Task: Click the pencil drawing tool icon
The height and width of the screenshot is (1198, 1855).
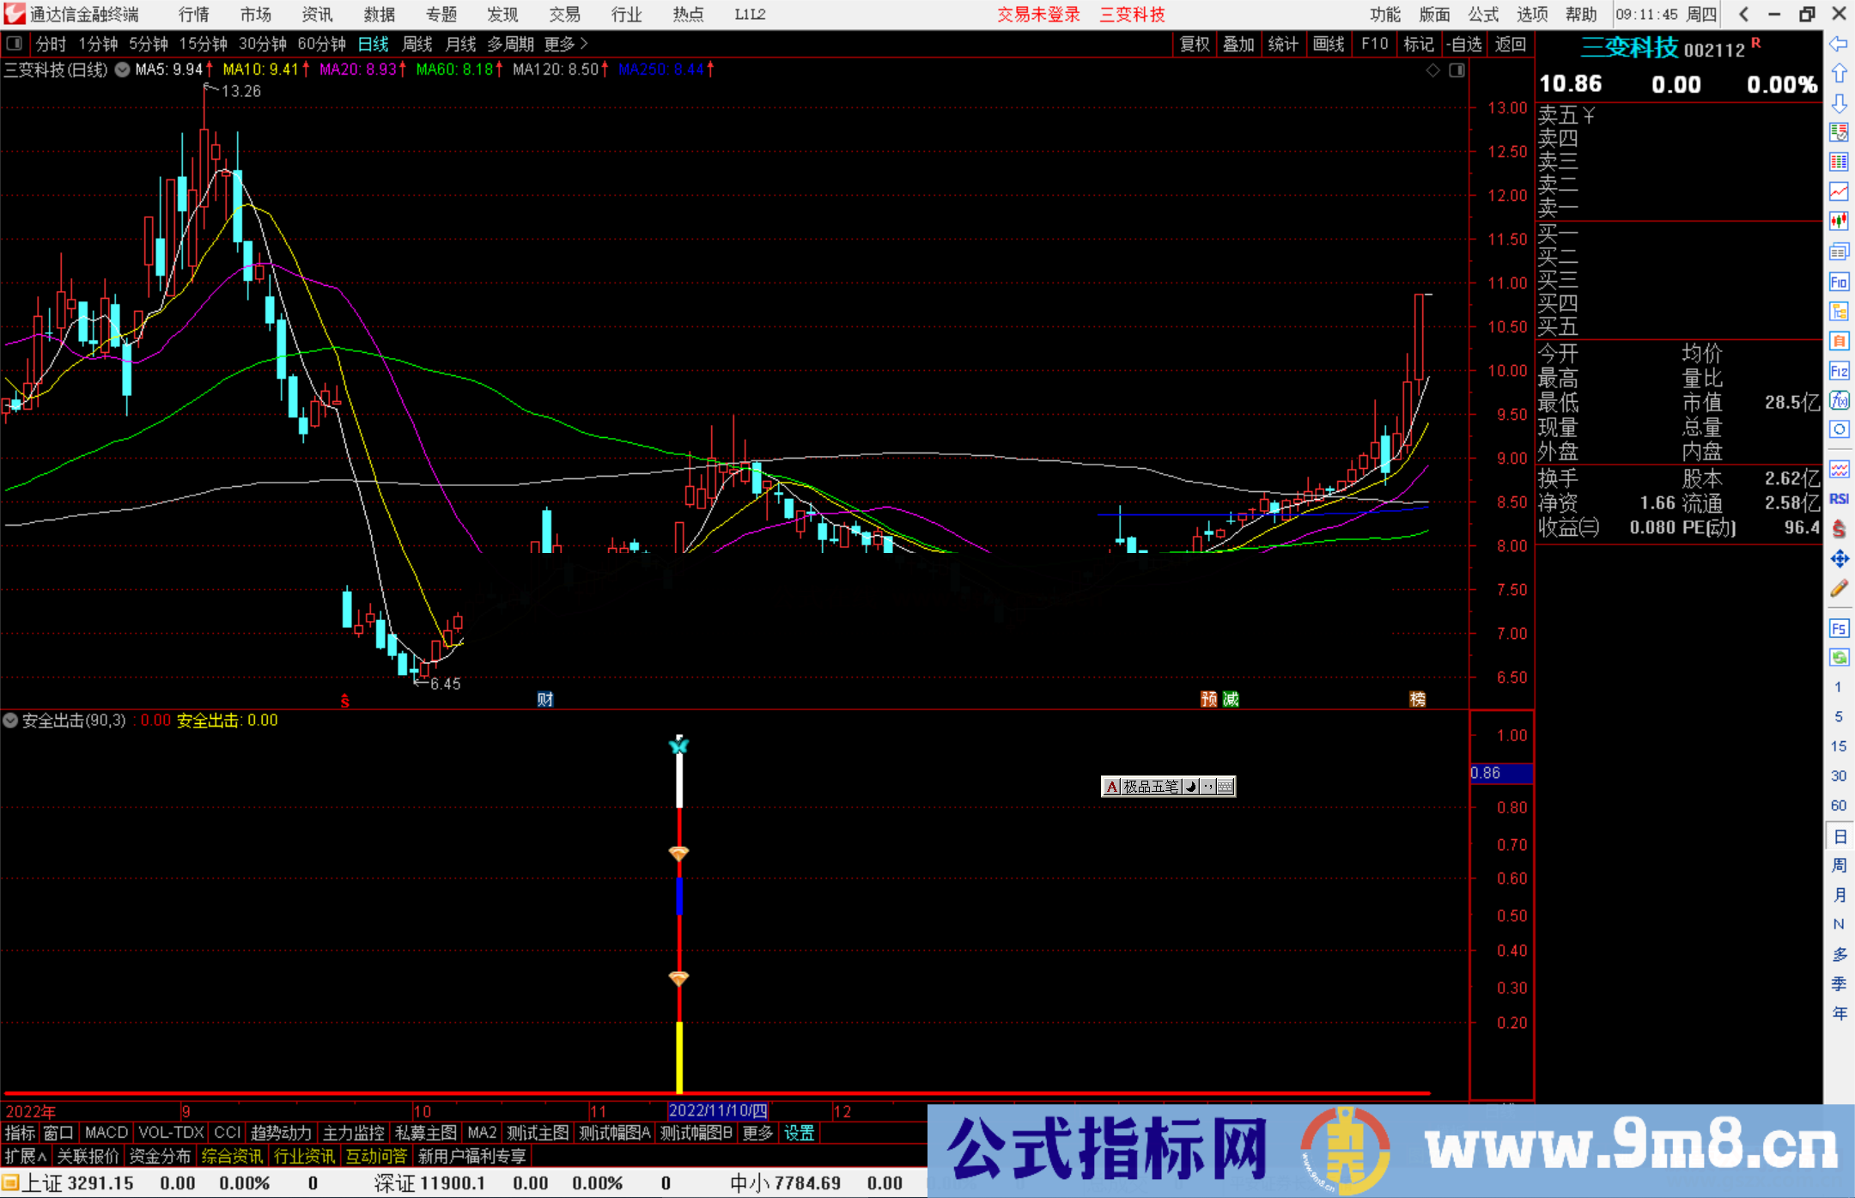Action: 1839,588
